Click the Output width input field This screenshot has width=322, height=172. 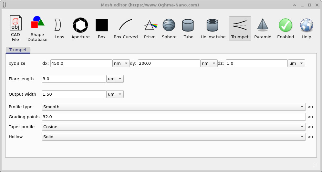pos(74,94)
